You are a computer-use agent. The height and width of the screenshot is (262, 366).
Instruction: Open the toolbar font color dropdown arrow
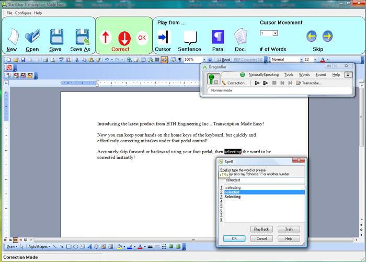[327, 60]
